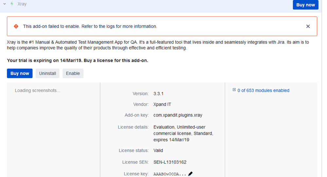The width and height of the screenshot is (327, 177).
Task: Select the add-on key com.xpandit.plugins.xray
Action: [178, 115]
